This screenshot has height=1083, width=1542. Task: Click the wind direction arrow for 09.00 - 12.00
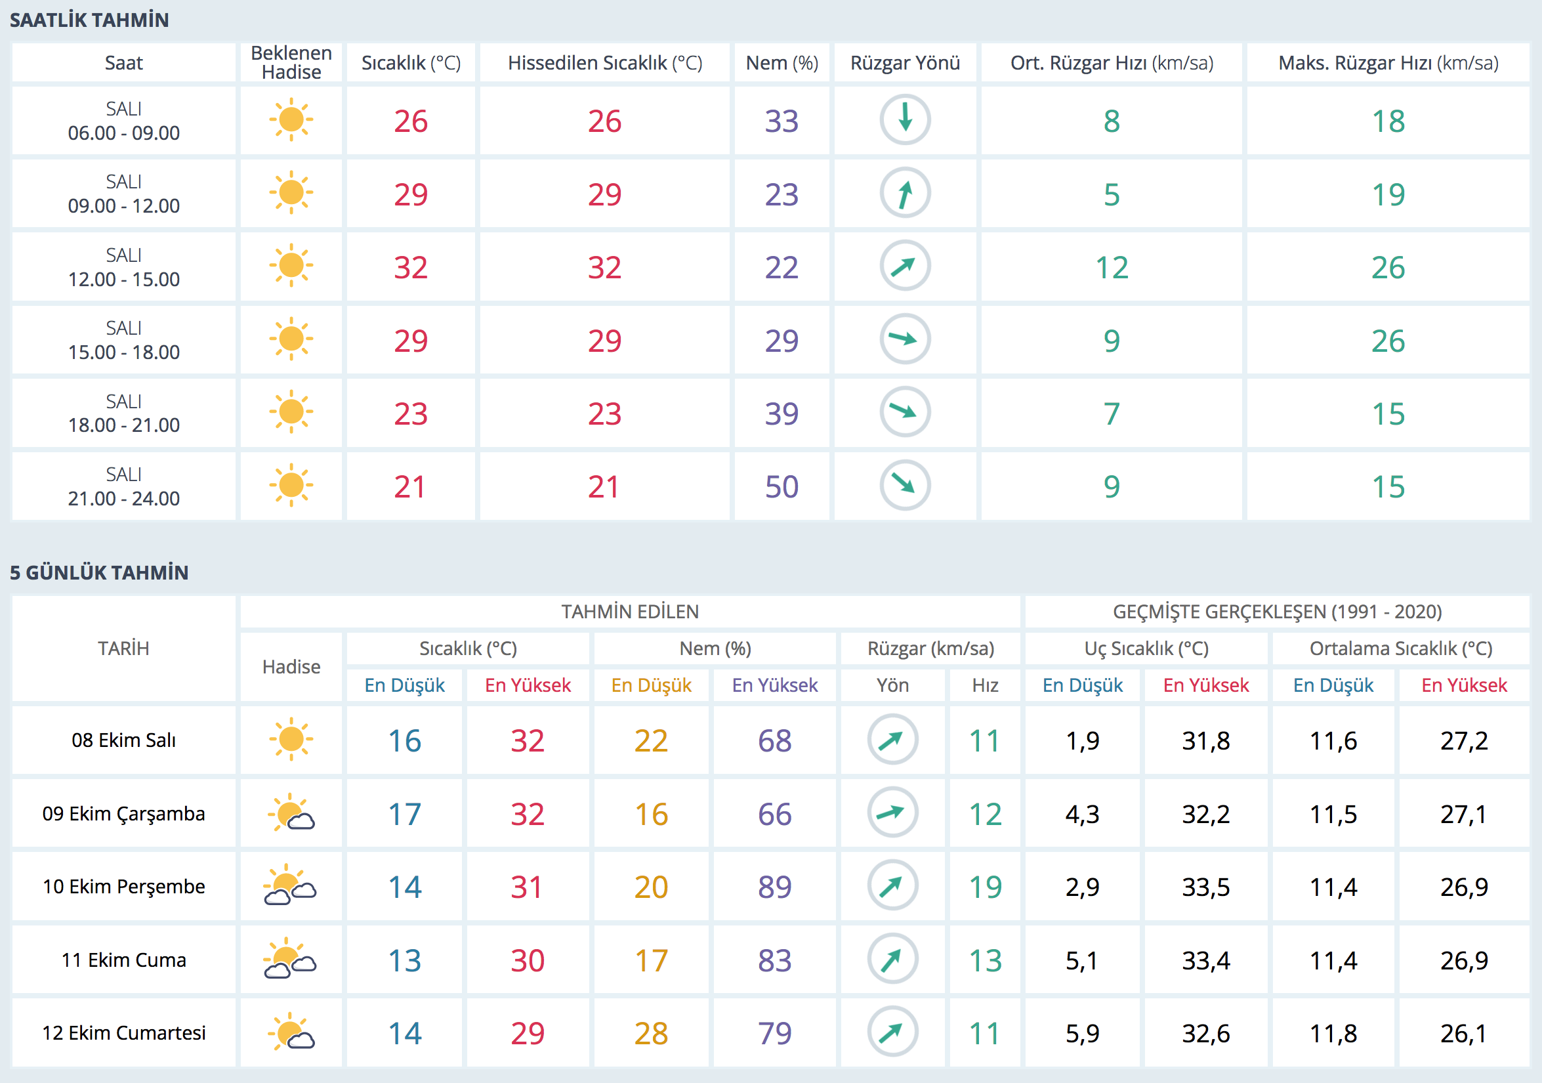point(905,193)
